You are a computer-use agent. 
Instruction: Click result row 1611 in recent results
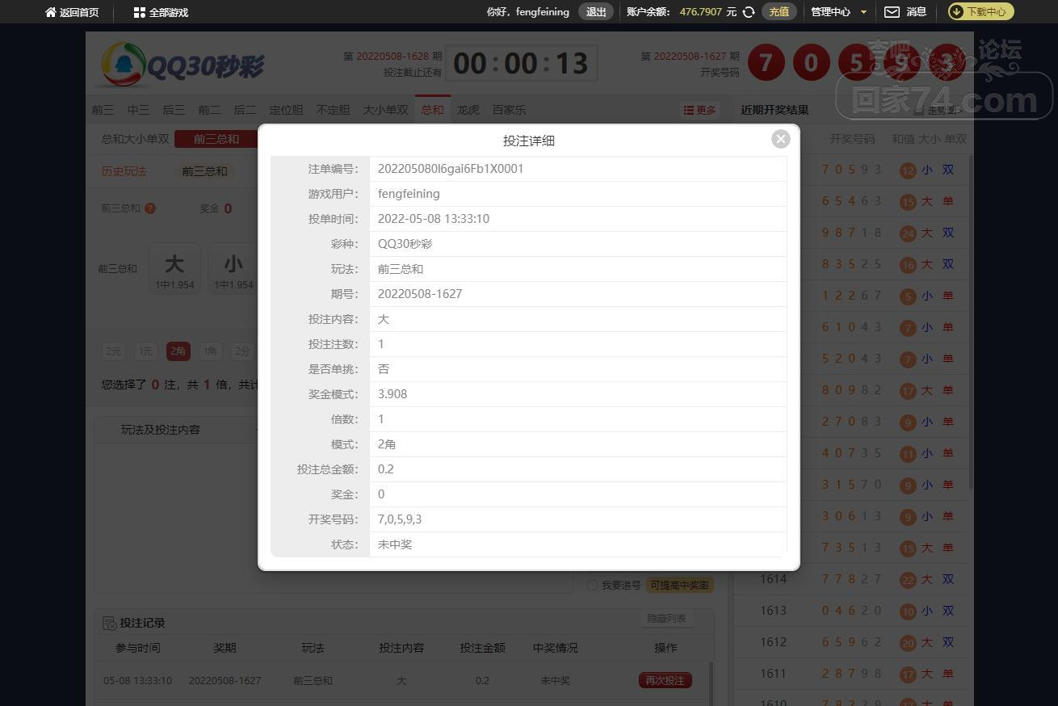pyautogui.click(x=852, y=674)
